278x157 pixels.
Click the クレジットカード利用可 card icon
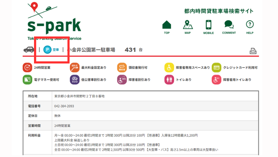[x=217, y=67]
